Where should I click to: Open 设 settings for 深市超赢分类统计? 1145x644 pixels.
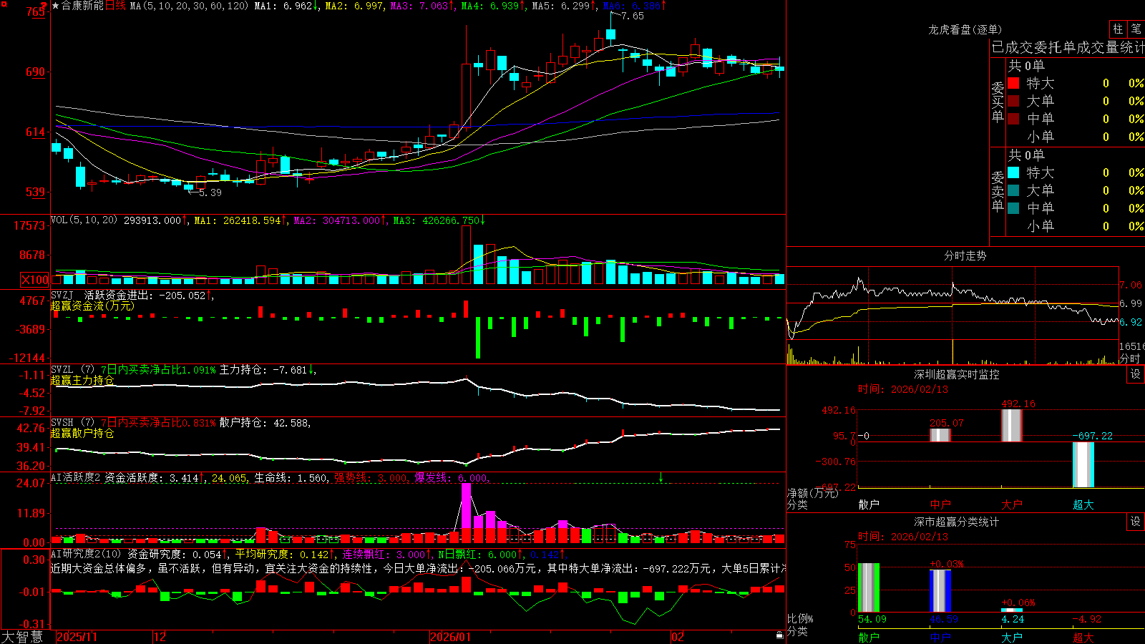1136,522
